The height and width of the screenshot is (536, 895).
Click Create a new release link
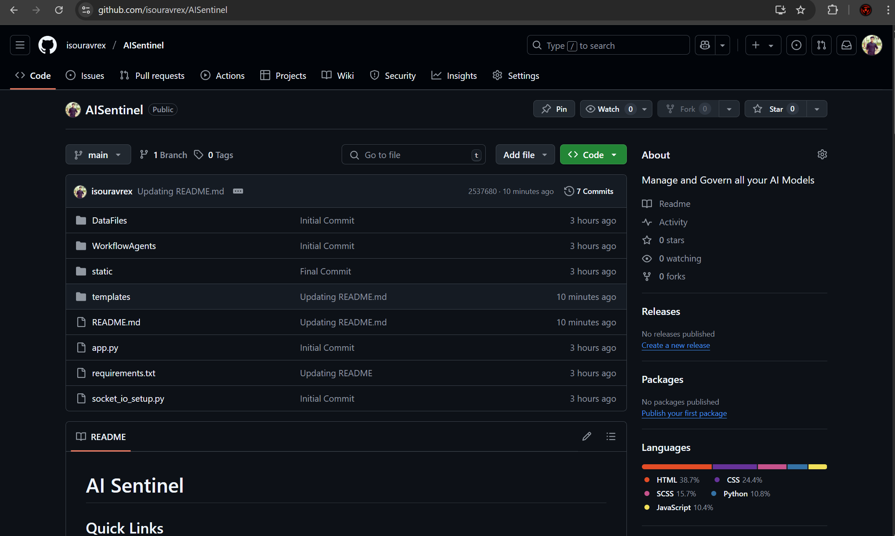click(675, 345)
